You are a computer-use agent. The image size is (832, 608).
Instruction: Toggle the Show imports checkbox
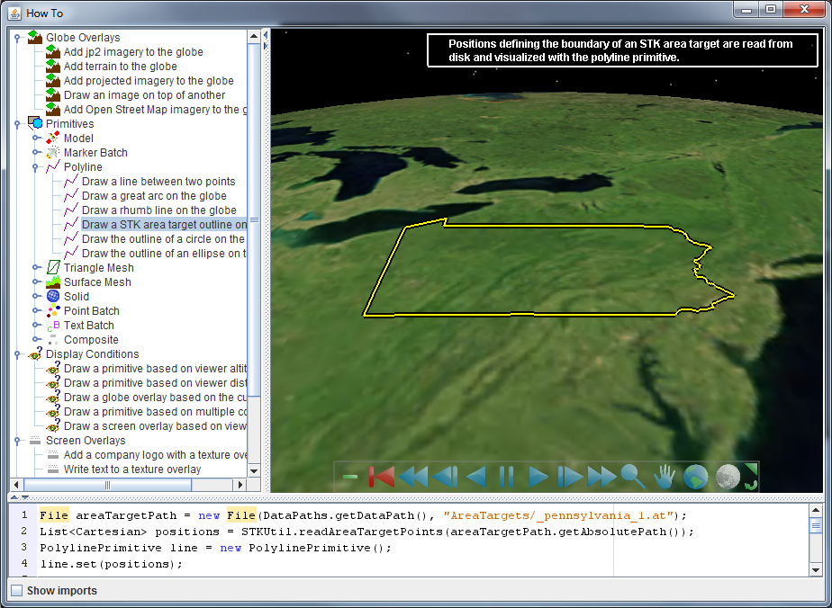pos(17,591)
